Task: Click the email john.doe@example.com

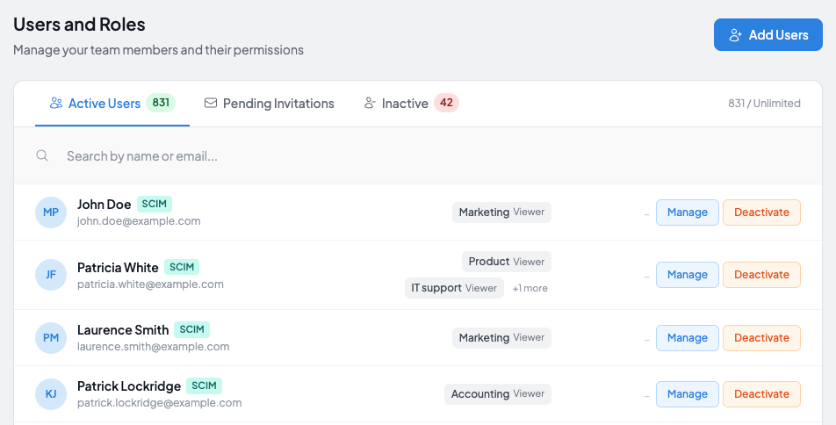Action: (139, 220)
